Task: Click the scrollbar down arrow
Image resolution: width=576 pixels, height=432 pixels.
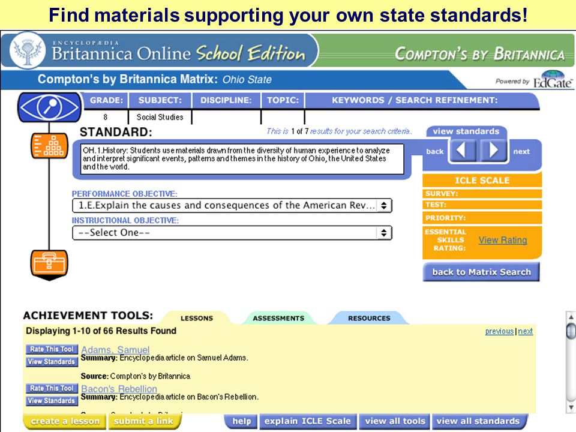Action: coord(571,407)
